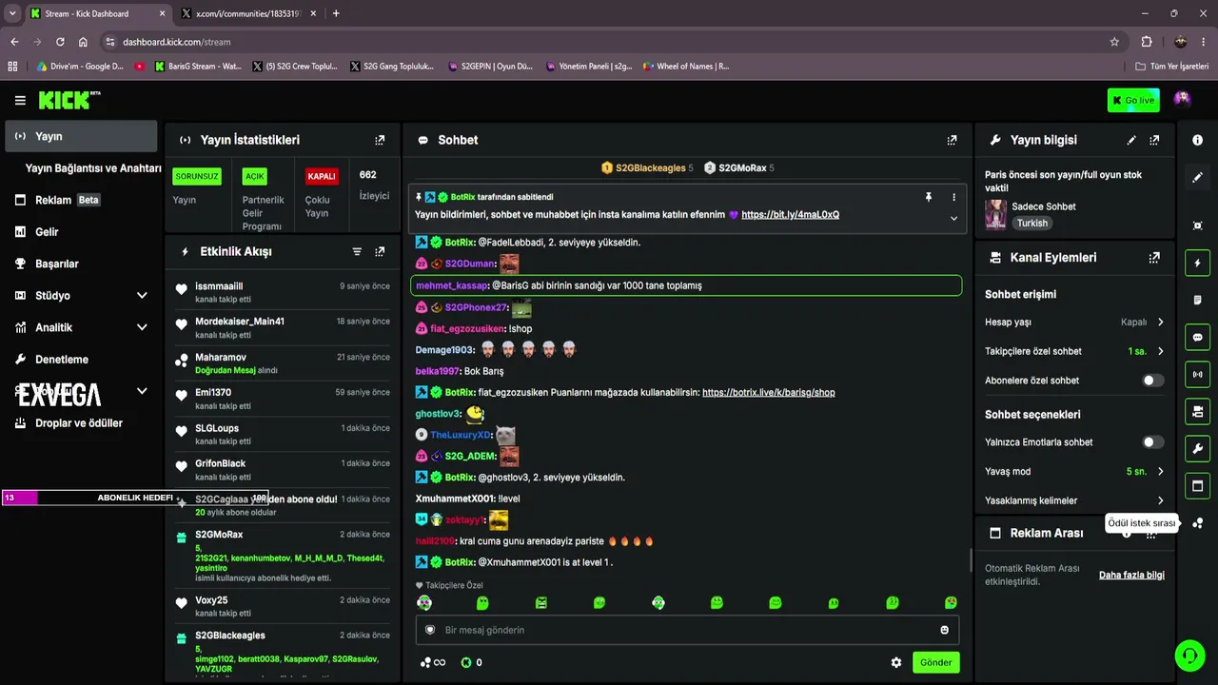Open Yasaklanmış kelimeler chevron

1160,500
